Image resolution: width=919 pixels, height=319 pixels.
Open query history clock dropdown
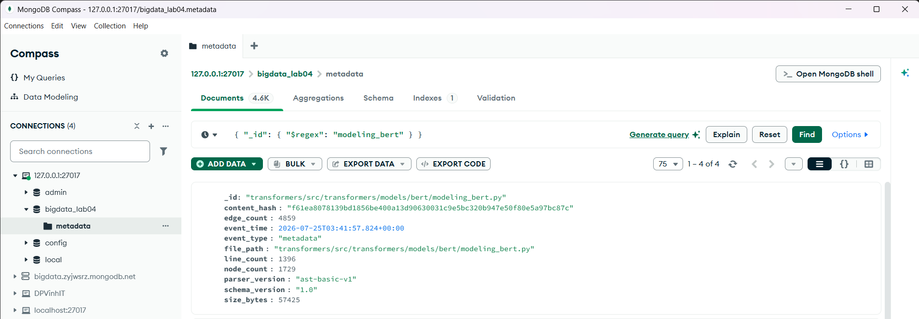coord(209,135)
